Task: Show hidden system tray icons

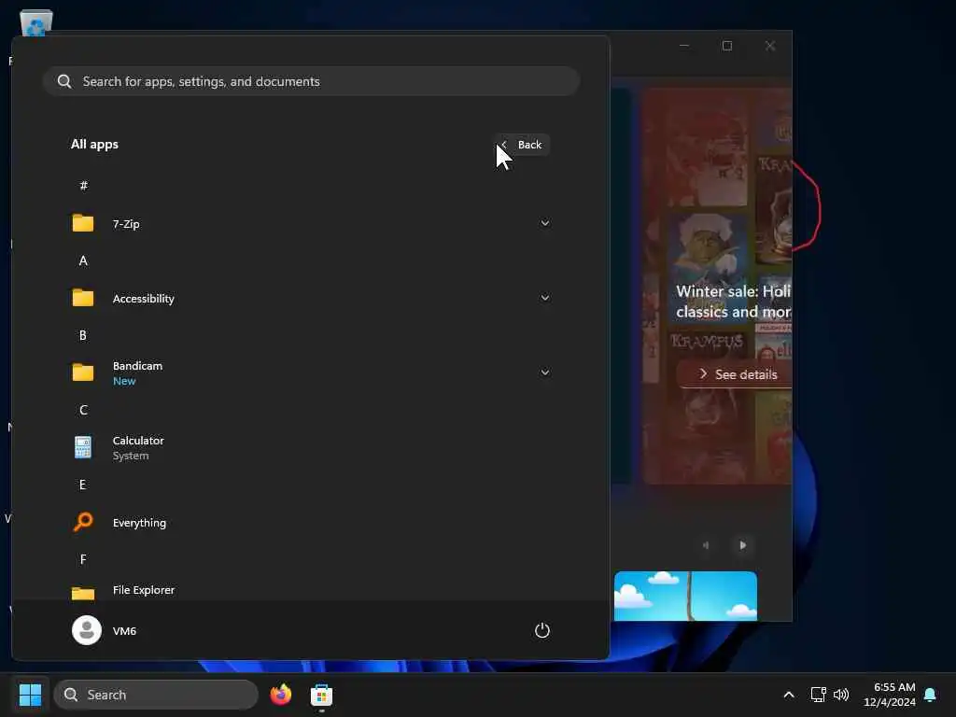Action: [x=788, y=695]
